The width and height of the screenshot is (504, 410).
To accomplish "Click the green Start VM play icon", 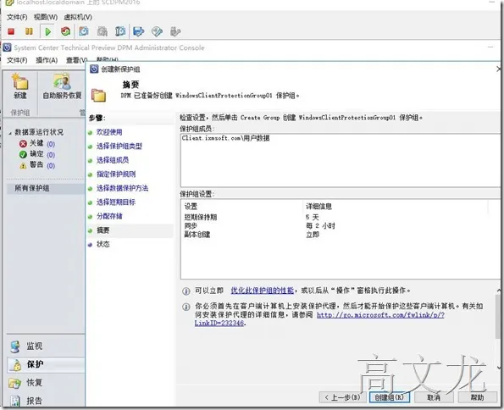I will pyautogui.click(x=48, y=31).
